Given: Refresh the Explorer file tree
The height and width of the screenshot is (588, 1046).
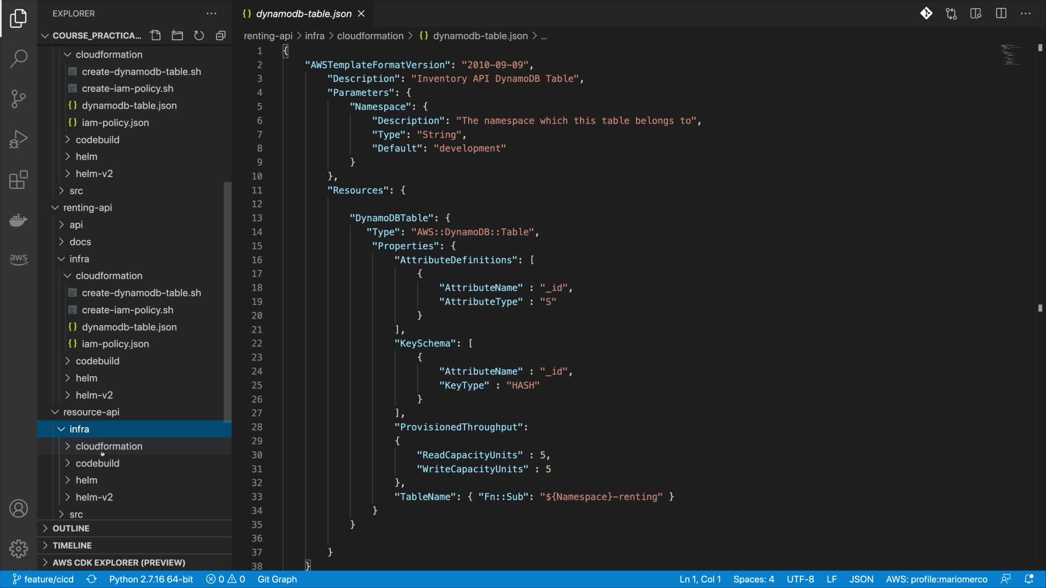Looking at the screenshot, I should (199, 35).
